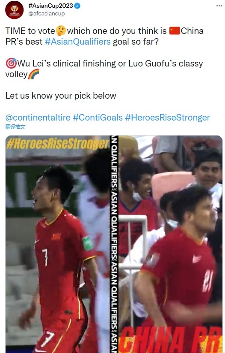The image size is (225, 353).
Task: Click the thinking face emoji
Action: click(61, 30)
